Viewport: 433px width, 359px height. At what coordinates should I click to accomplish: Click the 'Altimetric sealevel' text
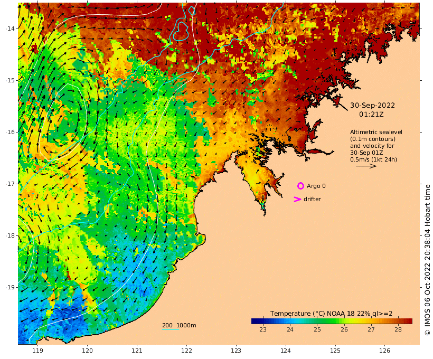(x=376, y=132)
